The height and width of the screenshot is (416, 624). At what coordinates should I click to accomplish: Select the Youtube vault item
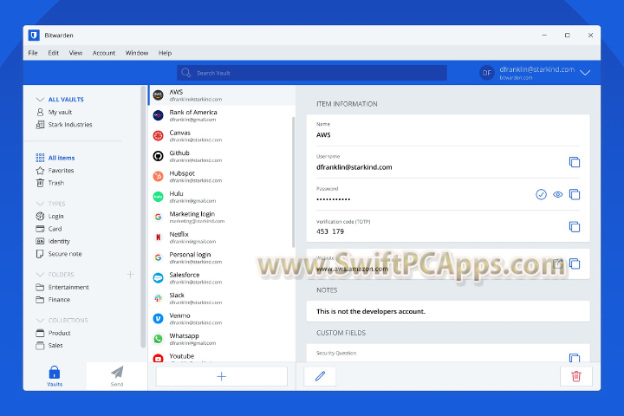(221, 356)
